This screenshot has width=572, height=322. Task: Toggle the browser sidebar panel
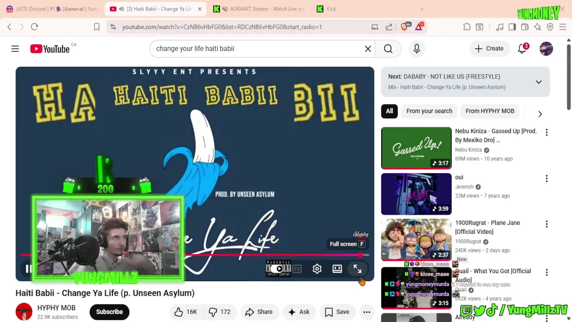pos(512,27)
